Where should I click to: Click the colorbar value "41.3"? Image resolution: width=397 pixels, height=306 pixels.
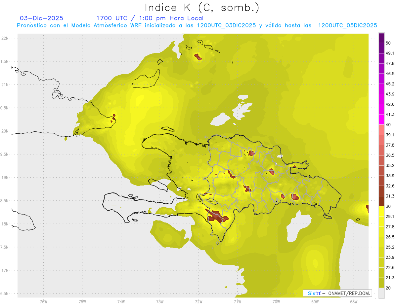tap(390, 115)
